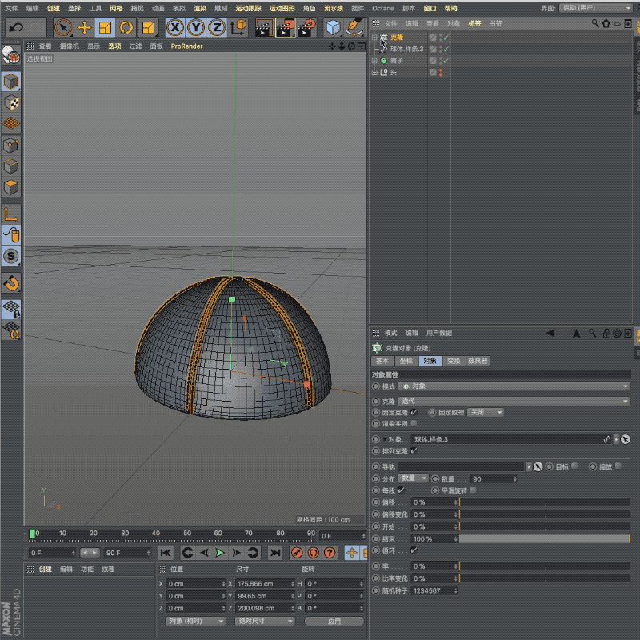Viewport: 640px width, 640px height.
Task: Click the Undo arrow icon
Action: (16, 27)
